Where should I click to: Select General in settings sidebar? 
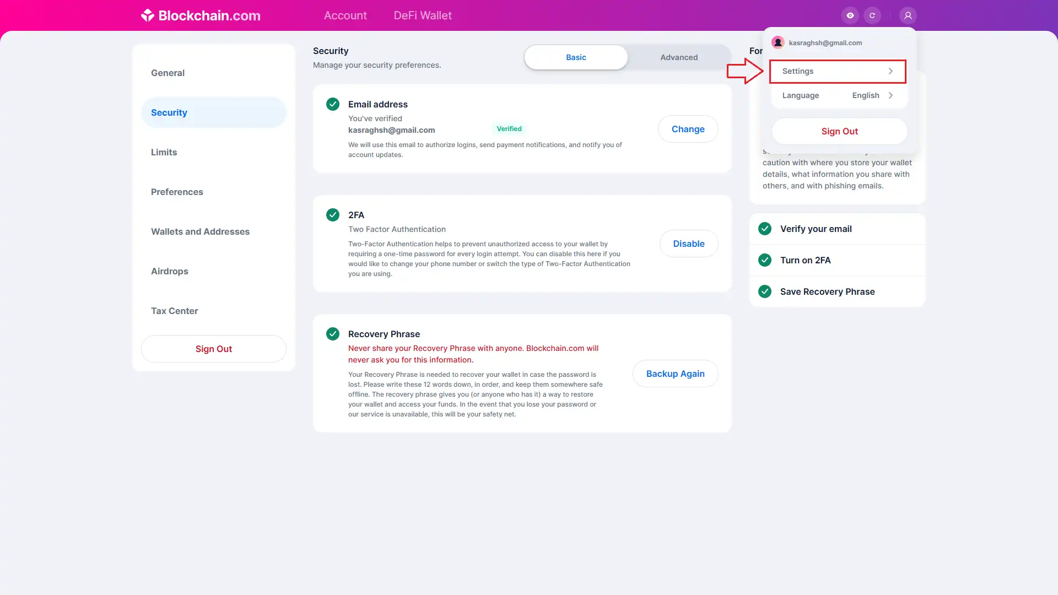coord(214,73)
